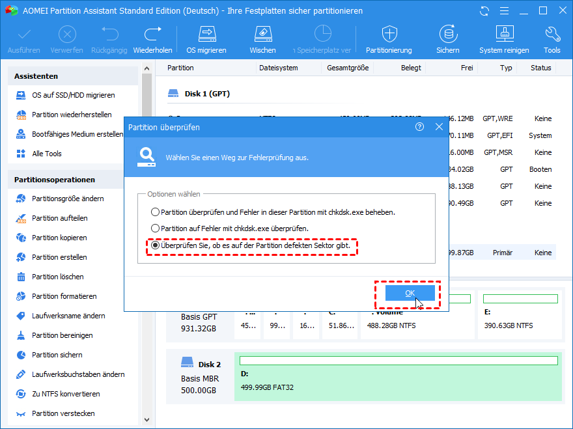Select Disk 1 (GPT) row

[199, 94]
